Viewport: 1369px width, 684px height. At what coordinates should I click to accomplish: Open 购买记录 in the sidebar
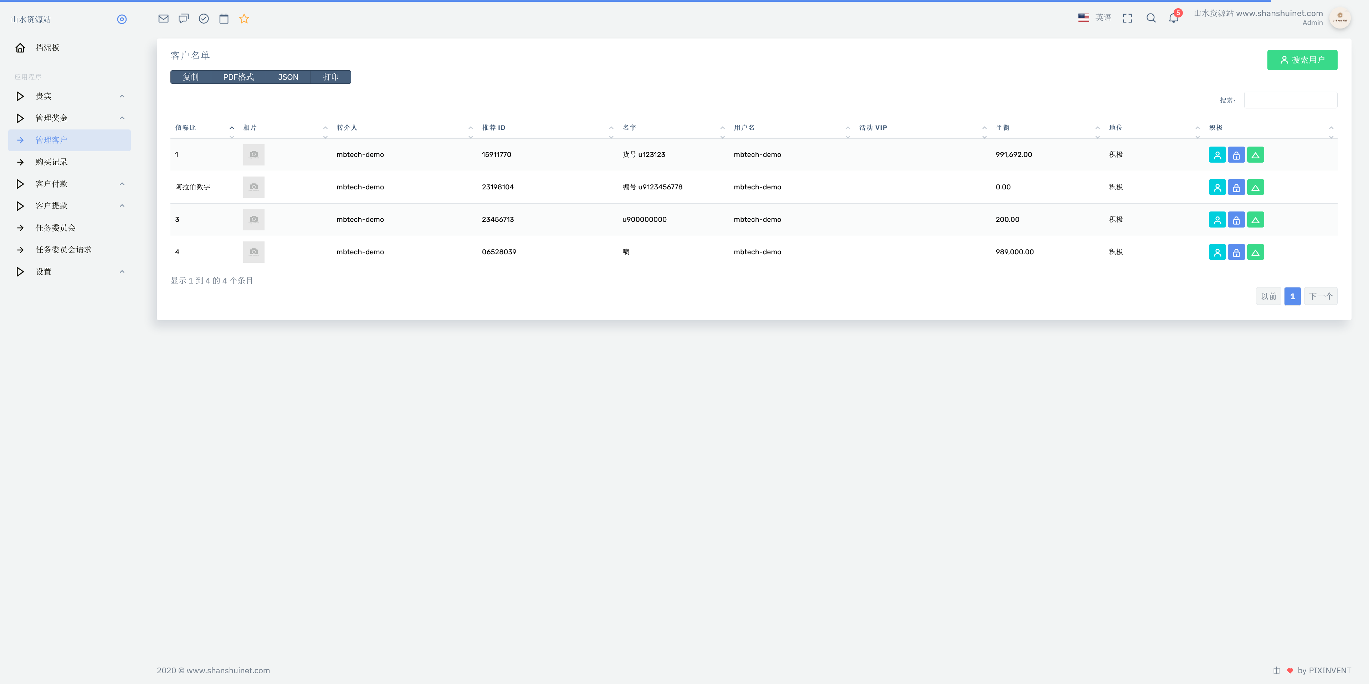tap(52, 162)
